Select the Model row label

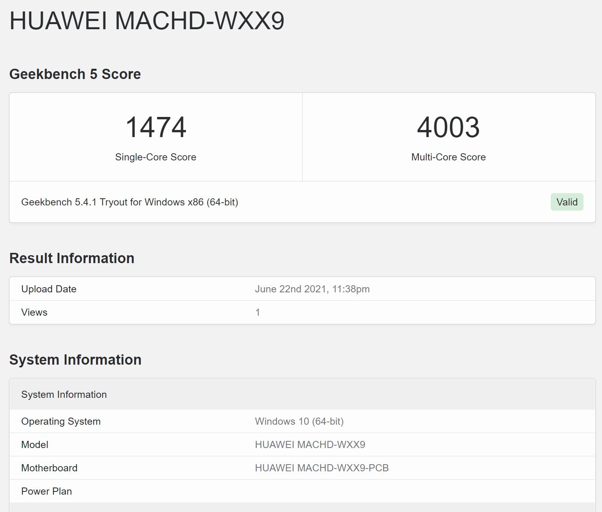[35, 445]
